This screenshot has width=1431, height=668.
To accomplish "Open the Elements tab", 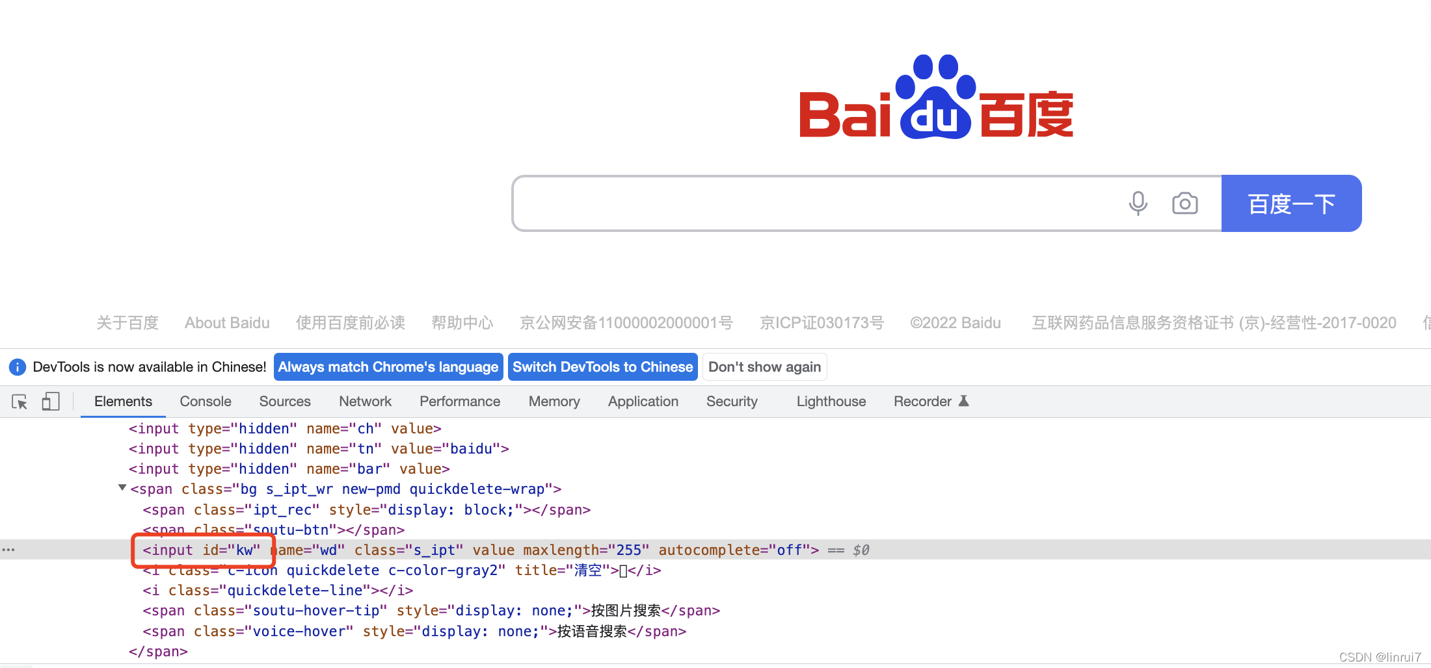I will click(123, 402).
